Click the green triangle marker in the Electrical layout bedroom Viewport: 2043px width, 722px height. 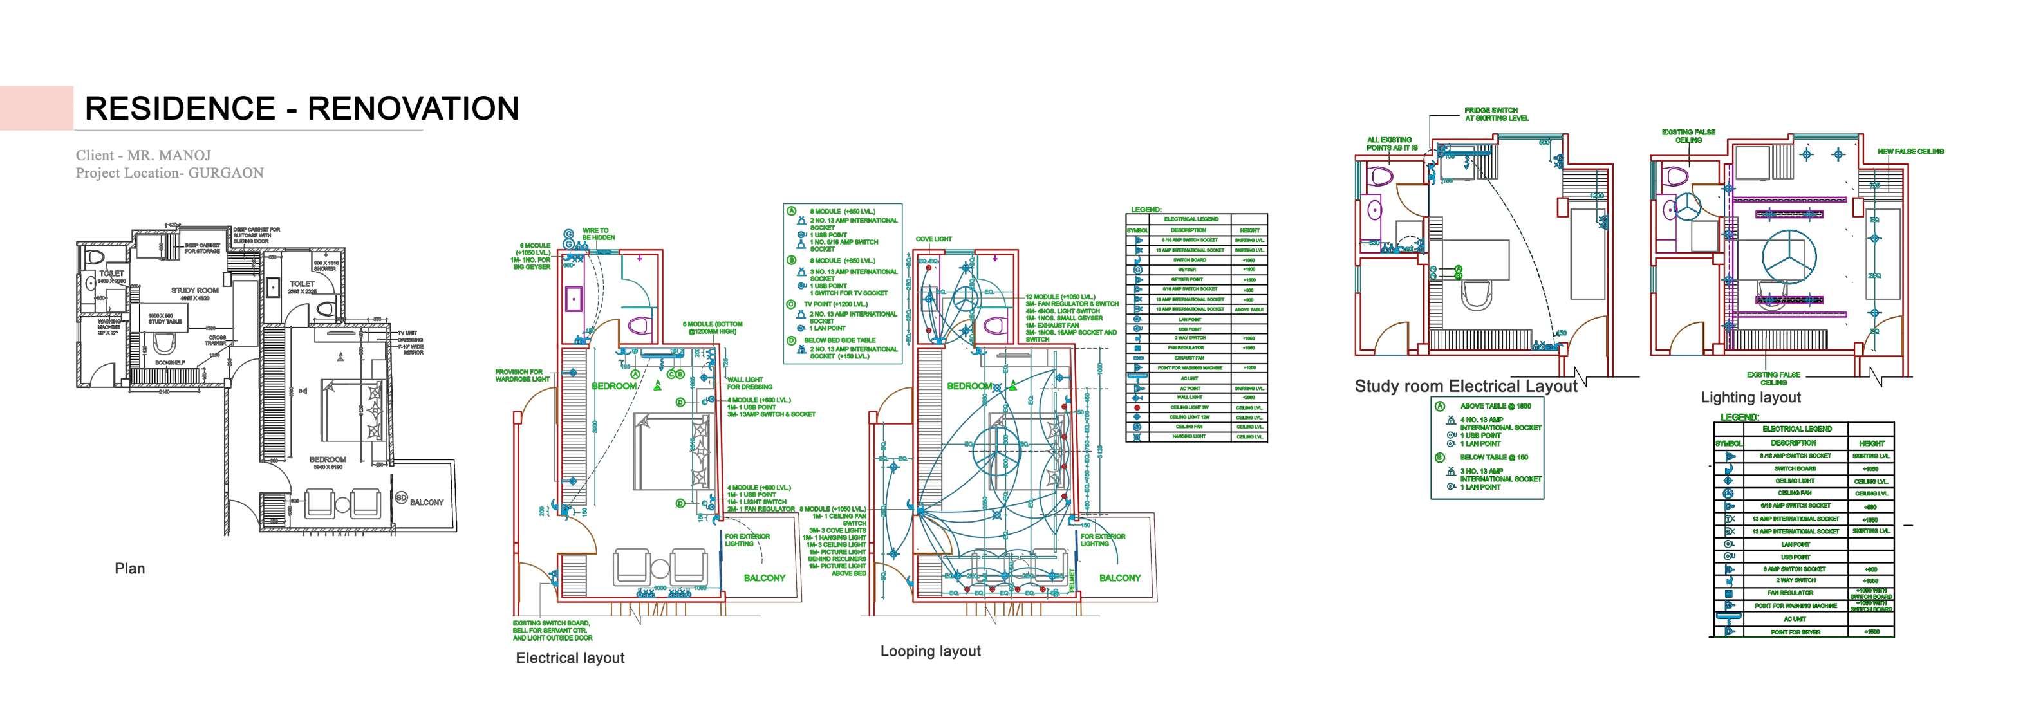(657, 385)
